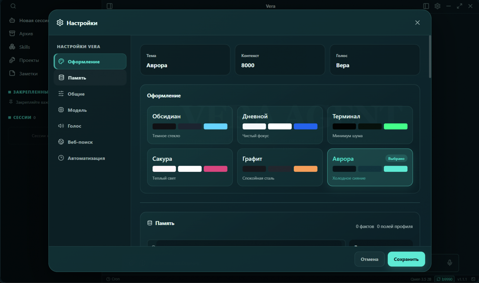Click the settings dialog vertical scrollbar
This screenshot has height=283, width=479.
pos(430,57)
